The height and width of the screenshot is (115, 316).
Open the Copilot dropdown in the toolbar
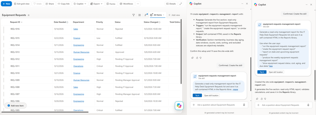(80, 4)
